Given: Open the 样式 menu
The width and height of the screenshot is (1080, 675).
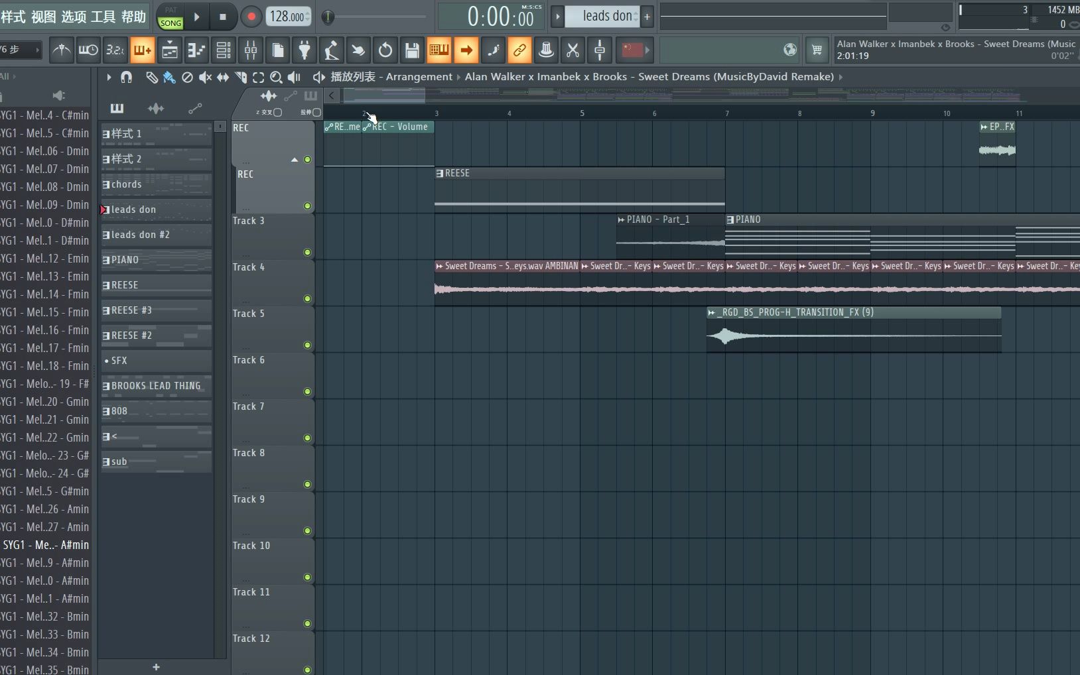Looking at the screenshot, I should pos(13,17).
